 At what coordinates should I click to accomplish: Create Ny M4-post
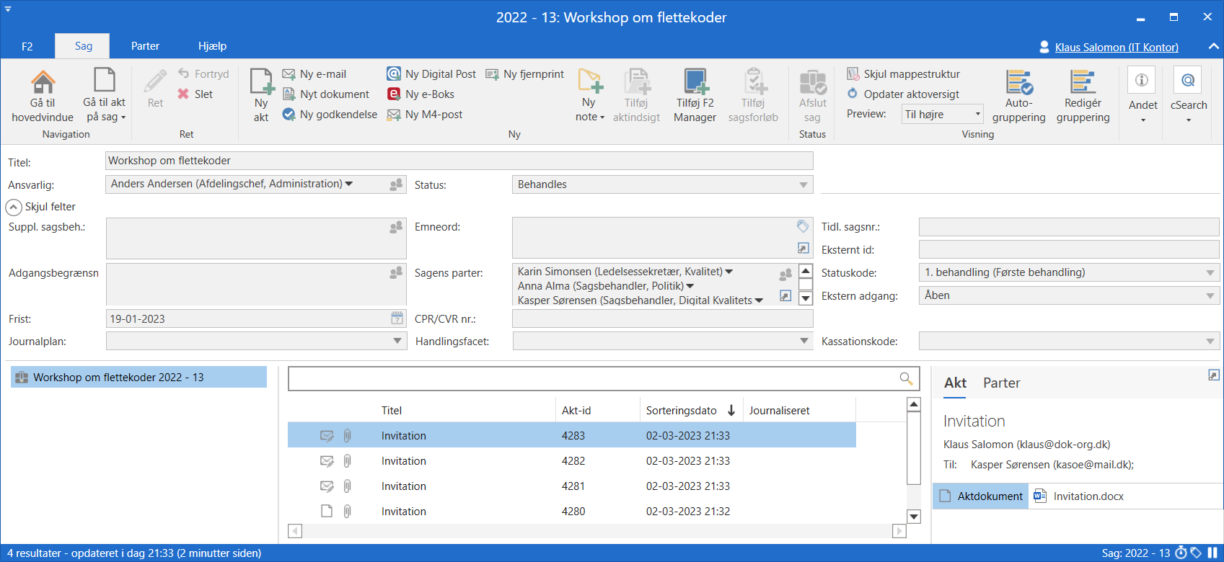pos(425,114)
